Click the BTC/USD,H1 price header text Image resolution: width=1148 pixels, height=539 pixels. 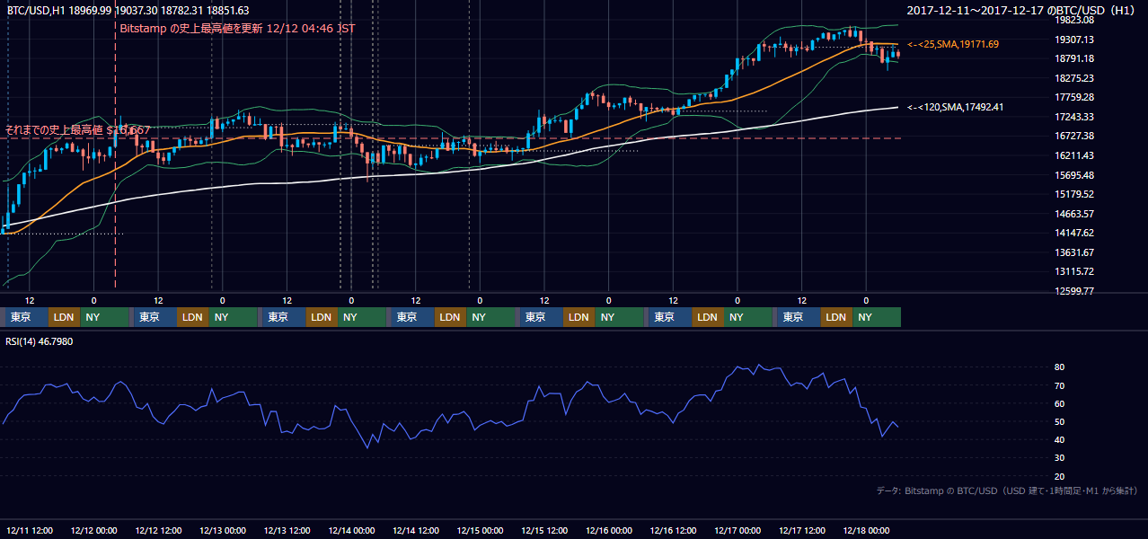128,10
